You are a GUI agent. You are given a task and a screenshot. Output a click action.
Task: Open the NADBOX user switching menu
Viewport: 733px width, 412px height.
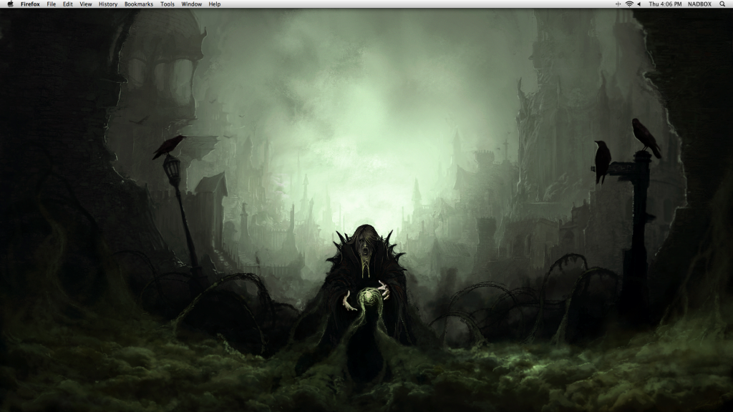[699, 4]
